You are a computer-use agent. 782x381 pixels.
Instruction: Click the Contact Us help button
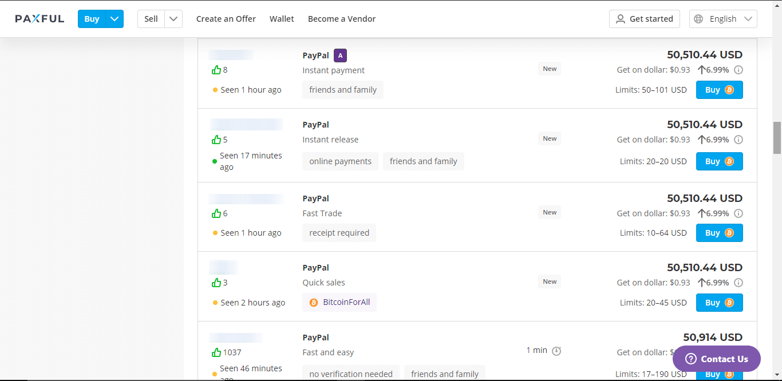[x=717, y=359]
